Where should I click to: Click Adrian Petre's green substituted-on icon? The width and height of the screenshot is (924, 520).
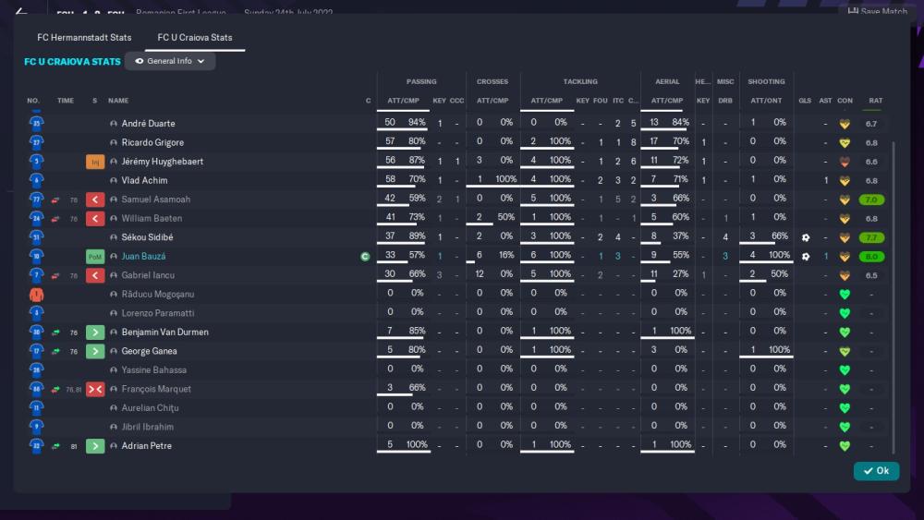[x=94, y=446]
